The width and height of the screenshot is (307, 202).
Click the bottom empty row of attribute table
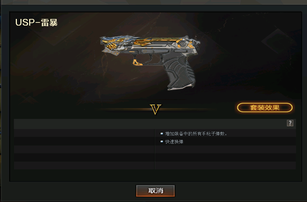[x=155, y=166]
